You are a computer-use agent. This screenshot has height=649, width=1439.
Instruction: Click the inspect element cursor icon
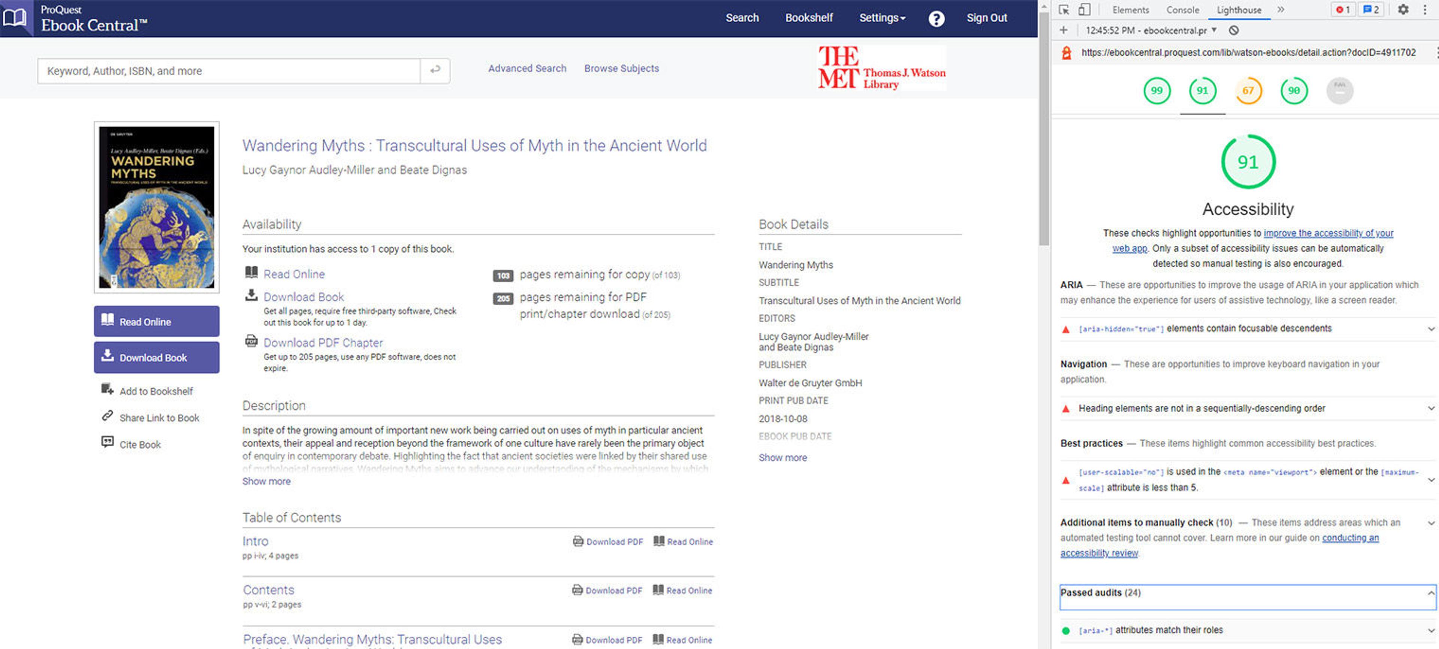[x=1064, y=9]
